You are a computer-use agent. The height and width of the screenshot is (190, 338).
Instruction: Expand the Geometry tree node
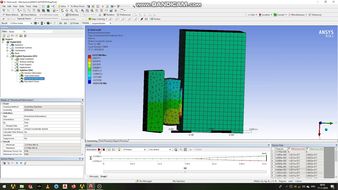tap(7, 45)
